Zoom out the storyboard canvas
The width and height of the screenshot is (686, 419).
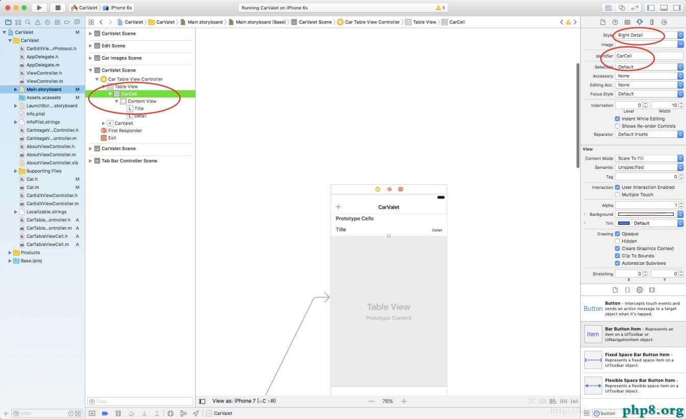coord(372,401)
